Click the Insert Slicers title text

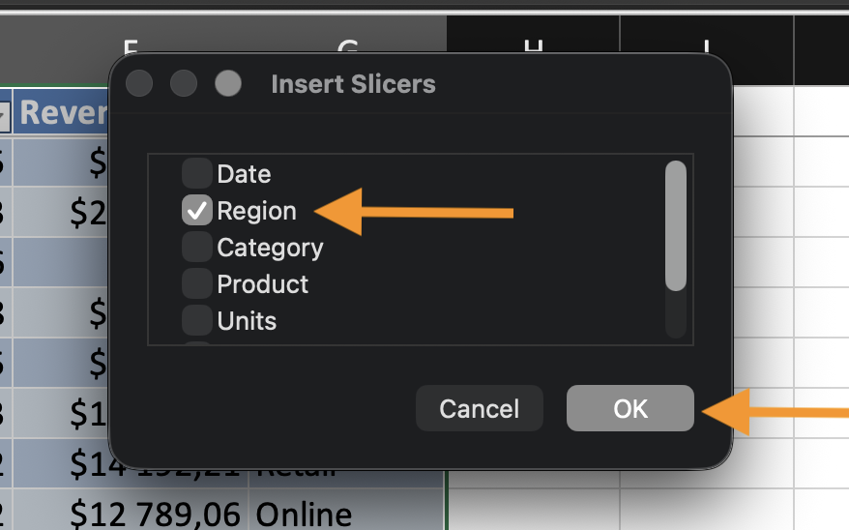[353, 84]
